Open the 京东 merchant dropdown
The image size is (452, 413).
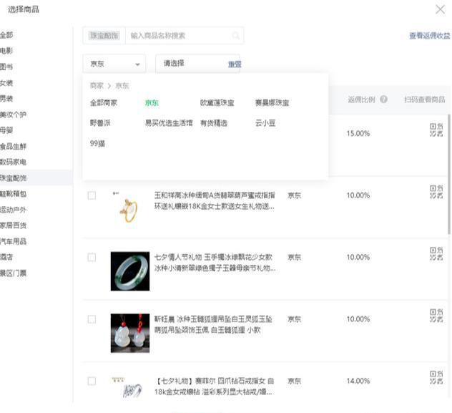click(114, 64)
